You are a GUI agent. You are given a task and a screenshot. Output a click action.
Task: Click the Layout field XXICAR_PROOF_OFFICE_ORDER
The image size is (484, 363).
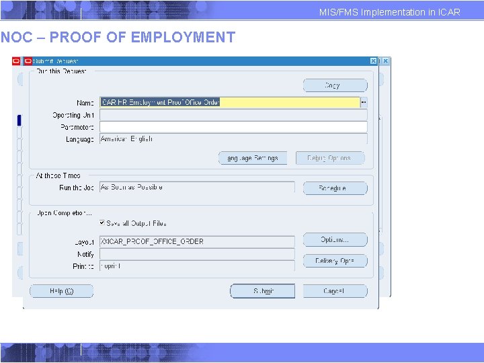pos(197,241)
